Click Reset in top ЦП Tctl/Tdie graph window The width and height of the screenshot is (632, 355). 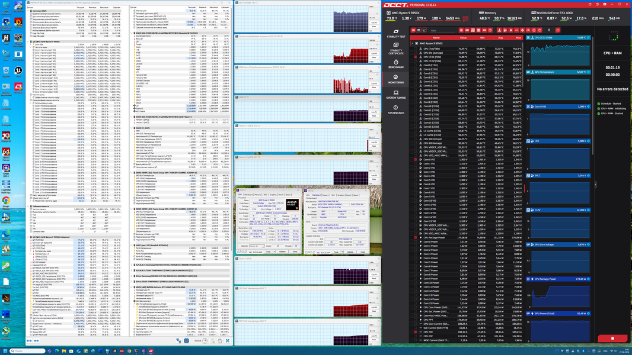pos(374,27)
